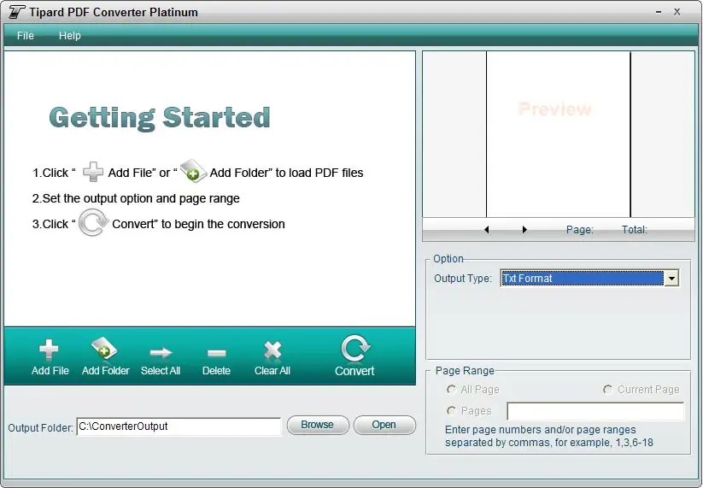Go to previous preview page arrow

(486, 230)
